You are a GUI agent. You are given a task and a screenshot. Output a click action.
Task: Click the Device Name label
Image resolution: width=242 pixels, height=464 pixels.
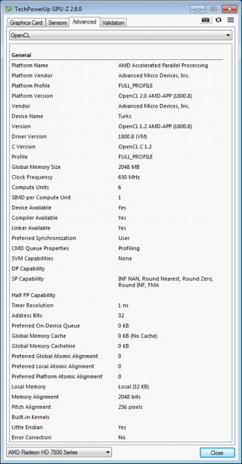click(x=27, y=116)
